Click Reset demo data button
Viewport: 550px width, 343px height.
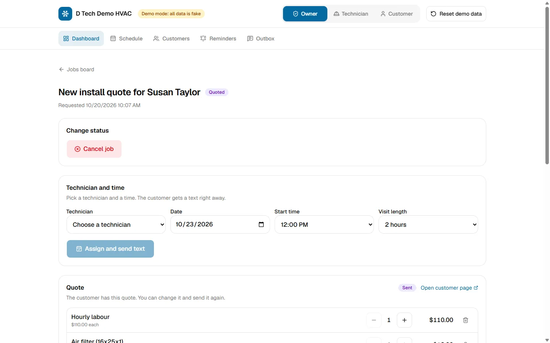click(x=456, y=14)
